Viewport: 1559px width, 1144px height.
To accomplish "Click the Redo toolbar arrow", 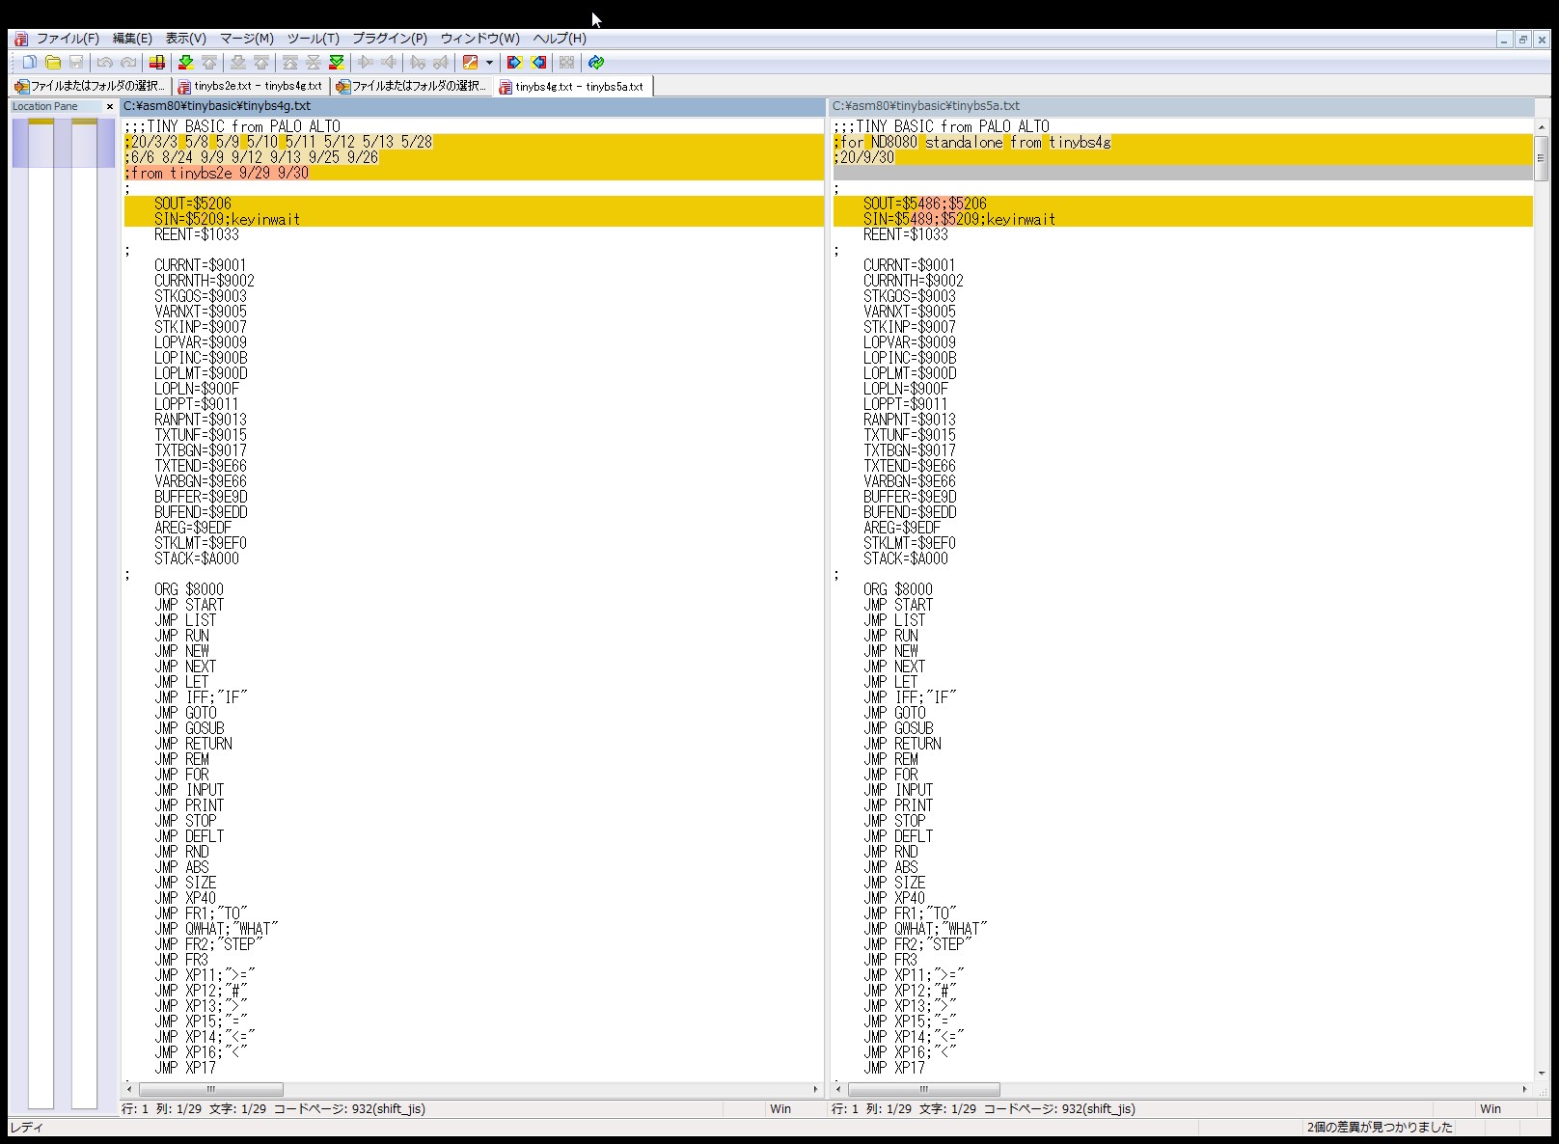I will [x=128, y=63].
